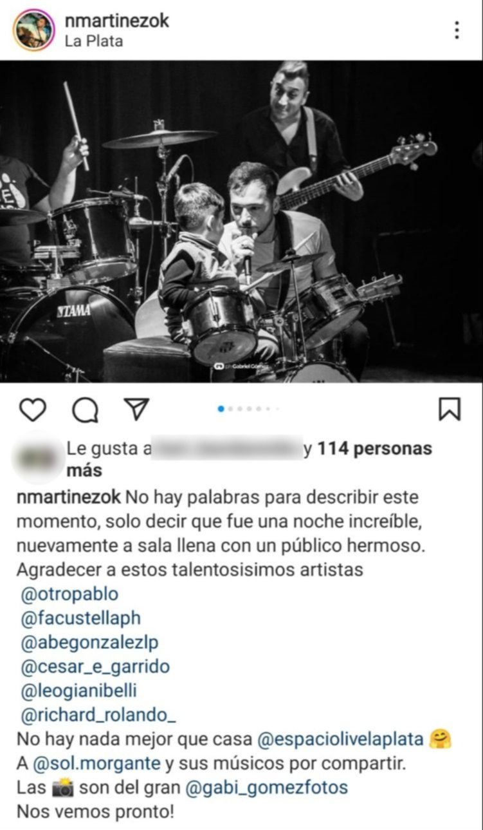
Task: Open comments with the speech bubble icon
Action: coord(84,410)
